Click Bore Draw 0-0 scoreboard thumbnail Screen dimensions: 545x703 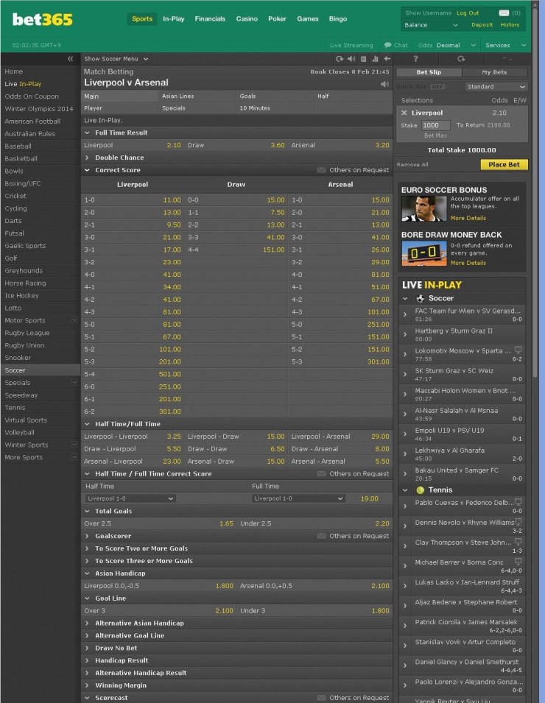pyautogui.click(x=424, y=253)
